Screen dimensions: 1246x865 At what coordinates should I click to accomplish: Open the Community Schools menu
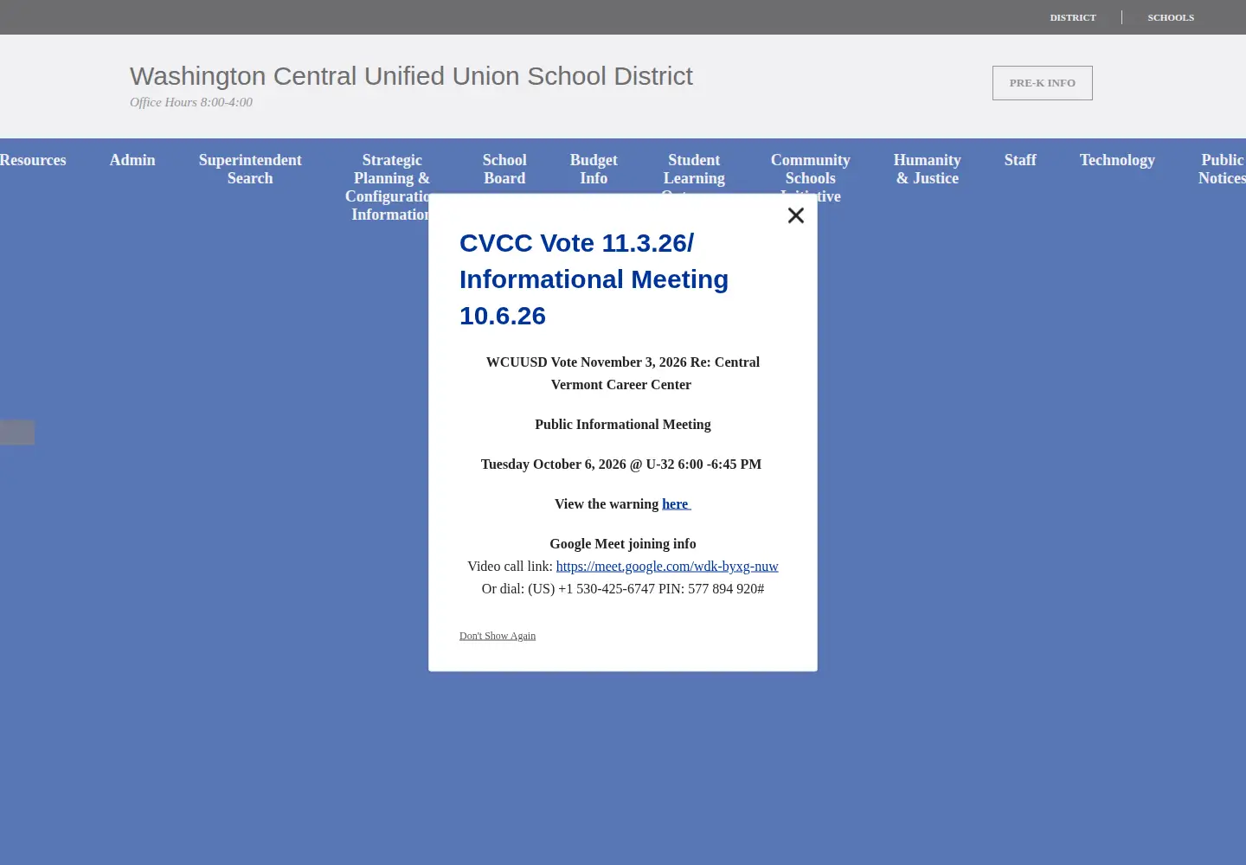click(x=811, y=169)
